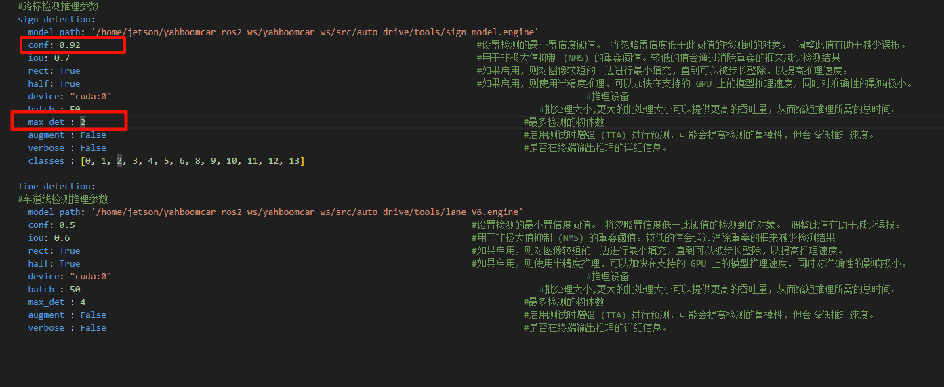
Task: Click 'rect: True' under line_detection
Action: tap(54, 250)
